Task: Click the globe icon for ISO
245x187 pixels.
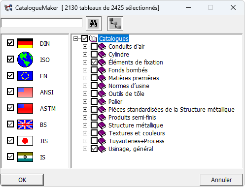Action: tap(25, 60)
